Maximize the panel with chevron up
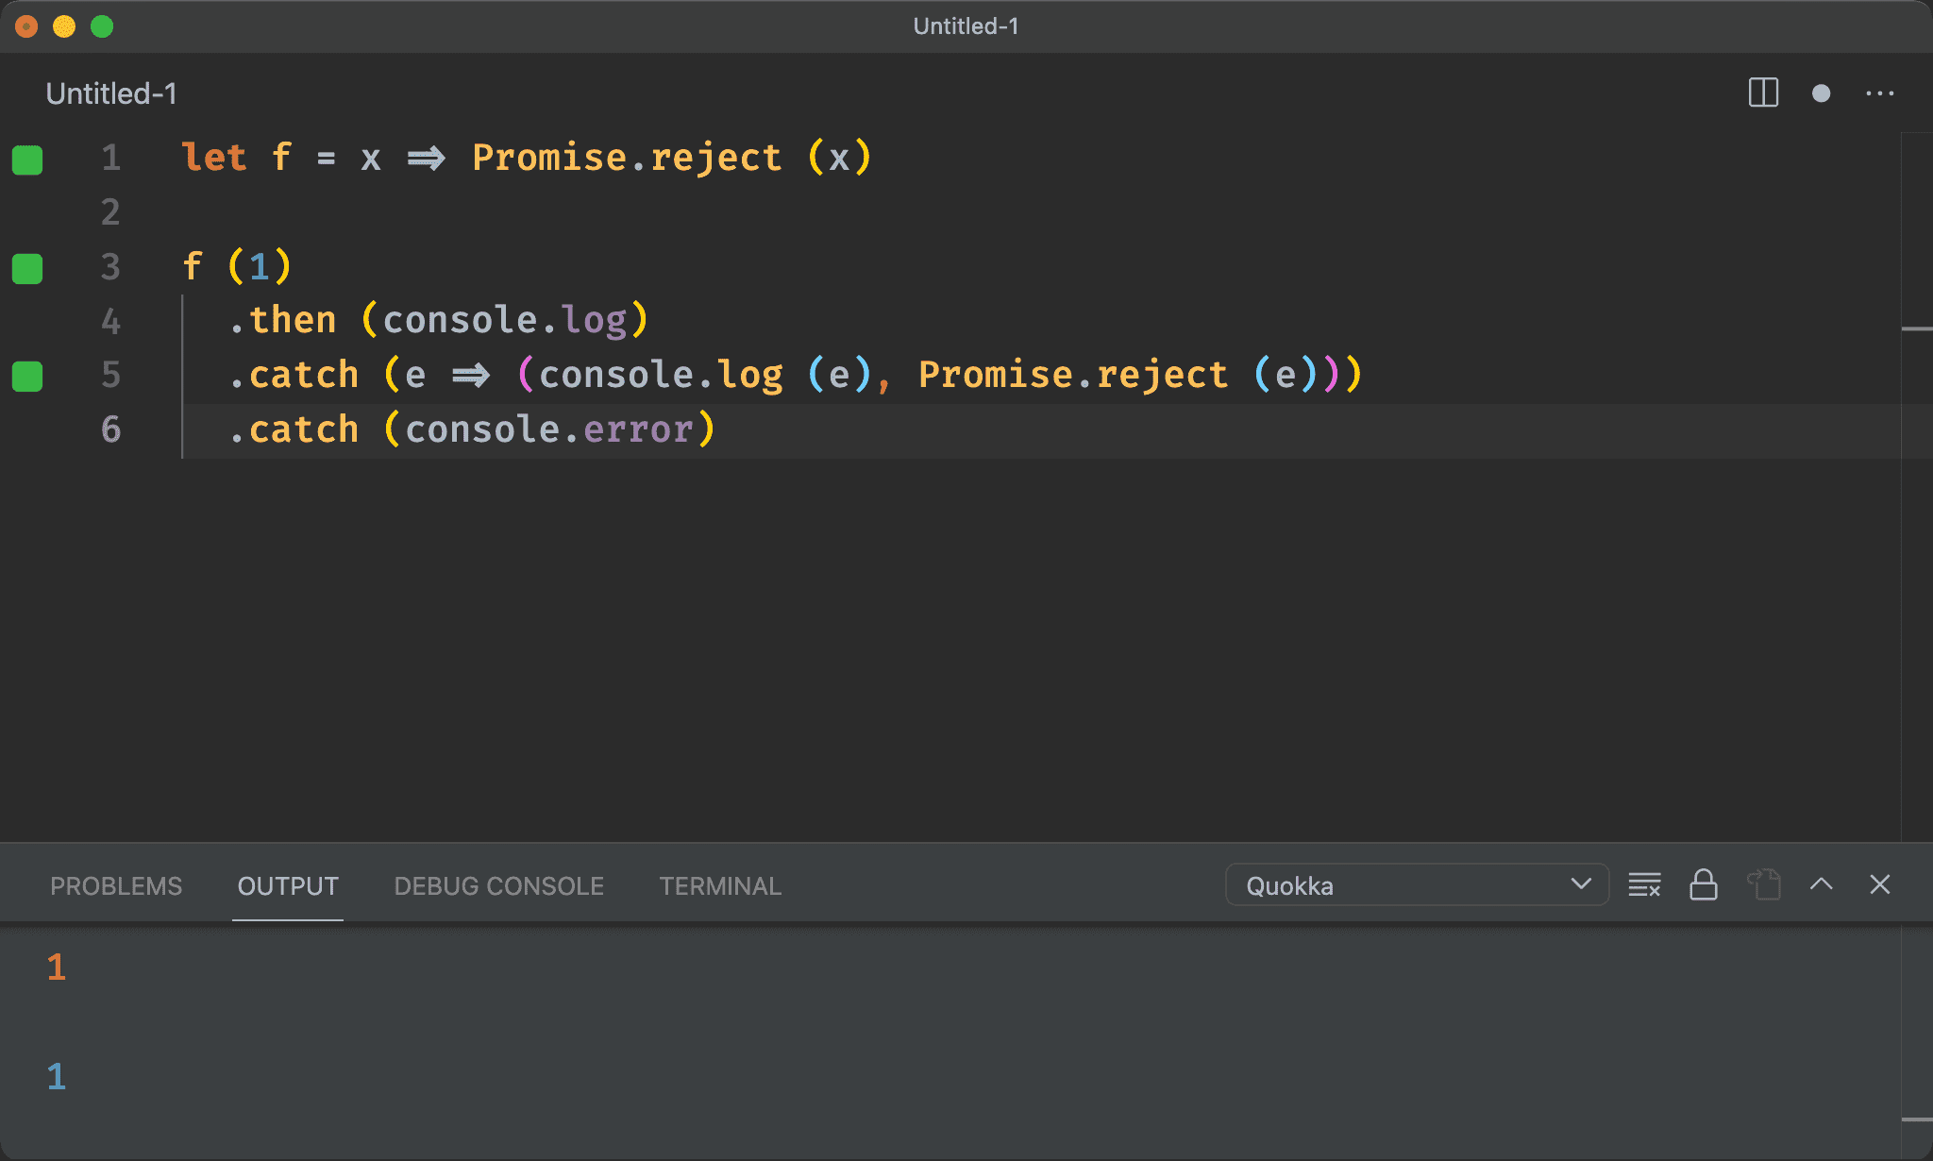Viewport: 1933px width, 1161px height. (x=1822, y=884)
